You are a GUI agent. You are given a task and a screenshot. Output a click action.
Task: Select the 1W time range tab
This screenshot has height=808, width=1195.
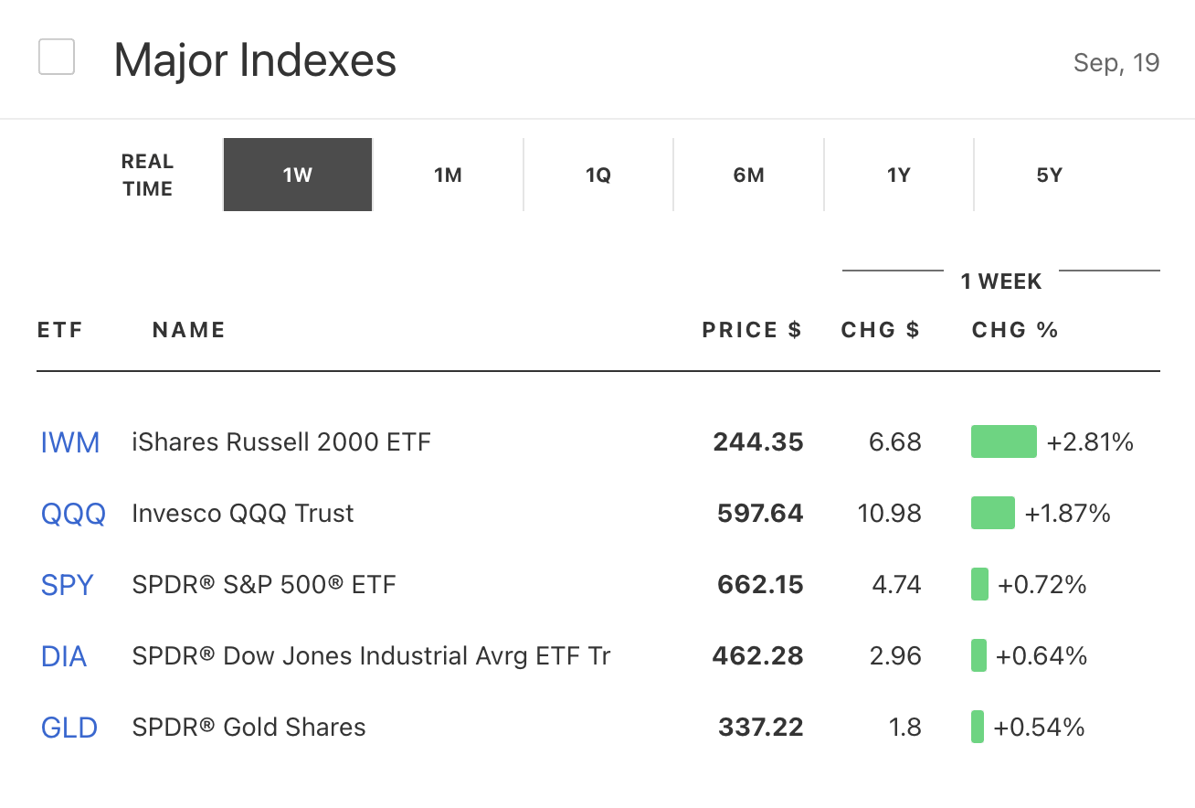click(298, 175)
